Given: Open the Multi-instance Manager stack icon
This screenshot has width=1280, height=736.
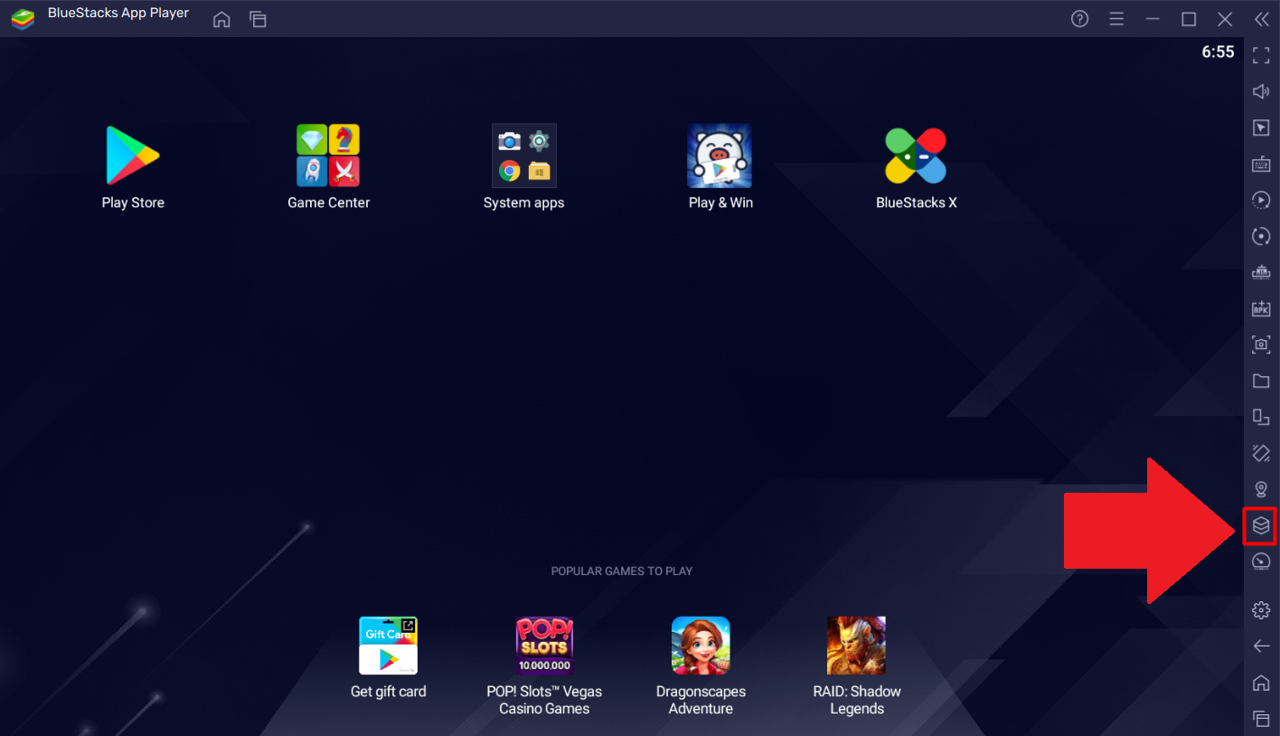Looking at the screenshot, I should pyautogui.click(x=1261, y=525).
